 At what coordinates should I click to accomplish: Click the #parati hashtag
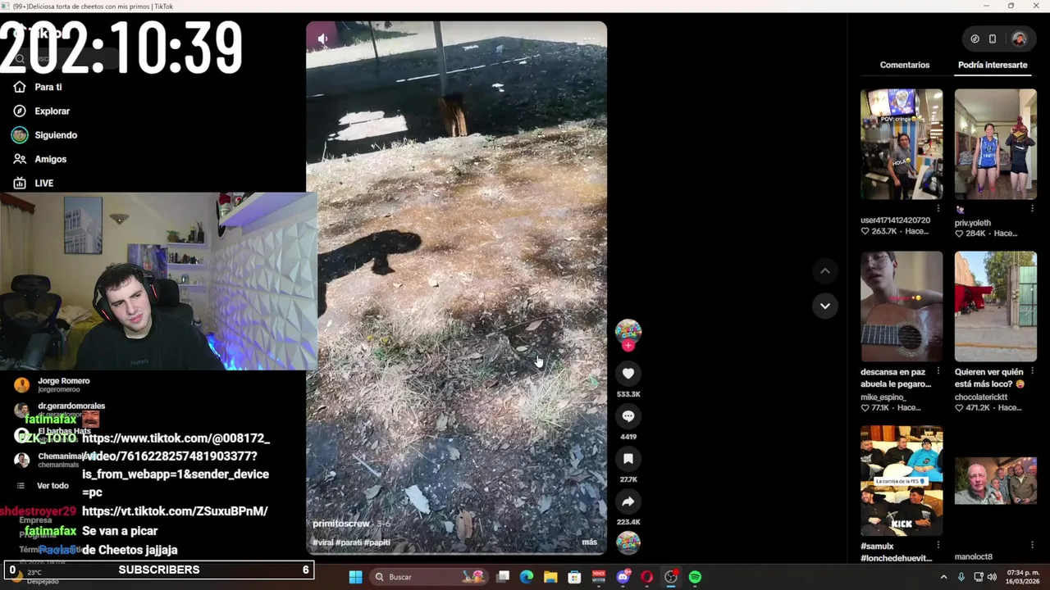point(349,542)
